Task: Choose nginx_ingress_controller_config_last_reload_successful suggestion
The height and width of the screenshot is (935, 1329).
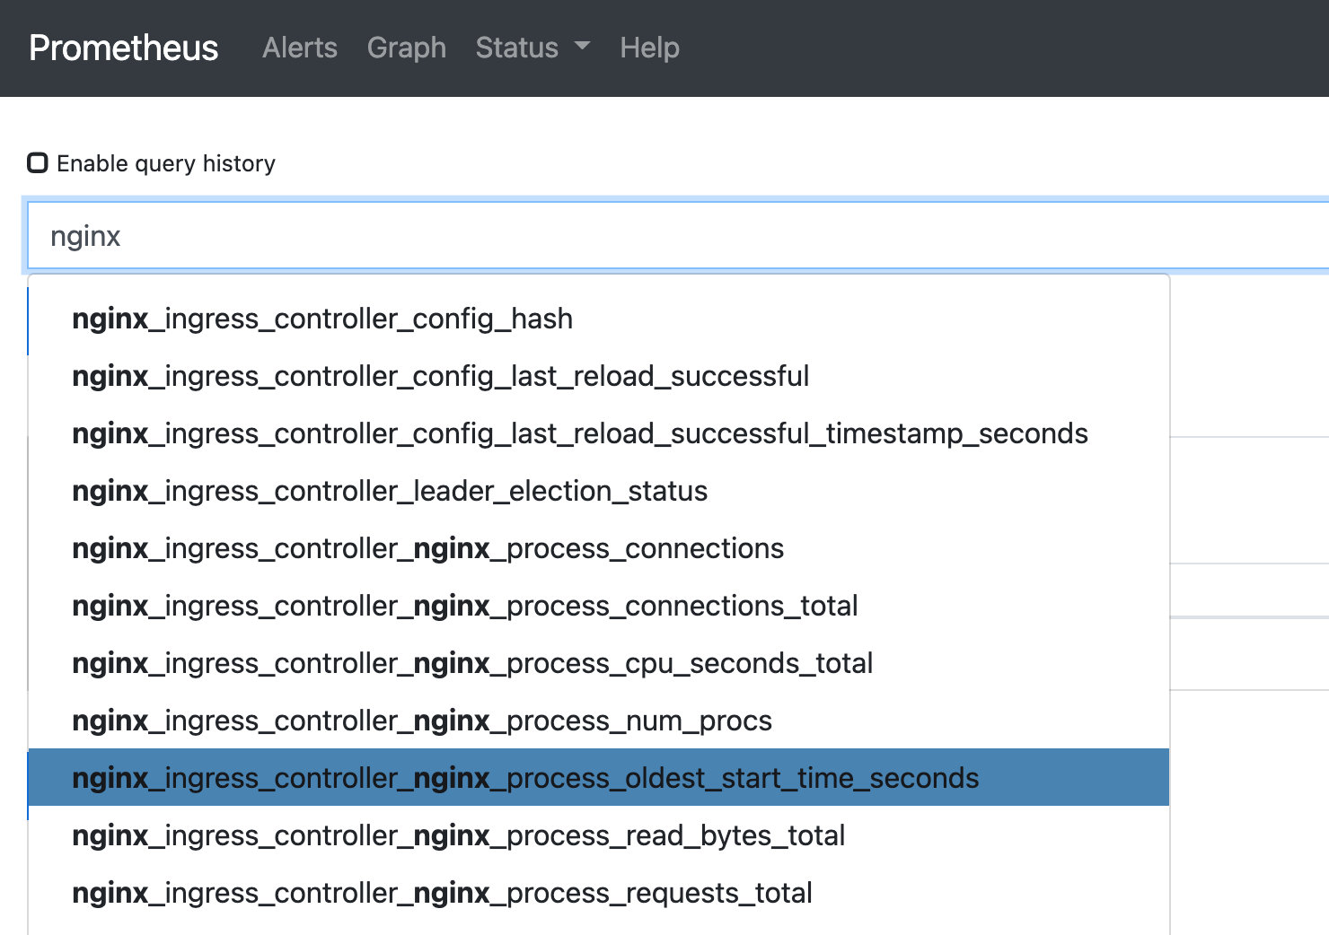Action: tap(440, 377)
